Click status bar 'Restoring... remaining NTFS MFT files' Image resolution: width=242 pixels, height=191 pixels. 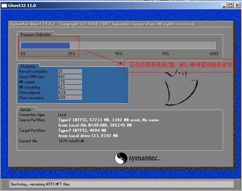tap(40, 184)
